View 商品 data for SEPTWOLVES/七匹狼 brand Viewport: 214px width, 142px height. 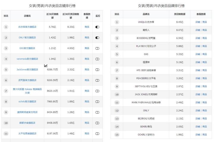pyautogui.click(x=204, y=86)
